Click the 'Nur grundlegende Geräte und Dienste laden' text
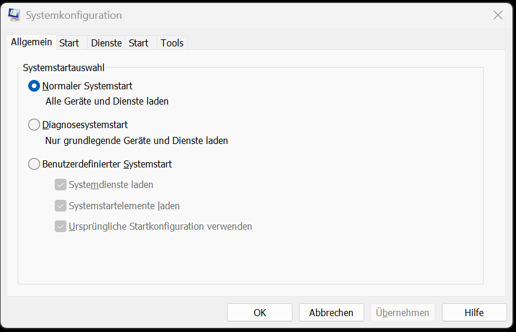Screen dimensions: 516x332 coord(137,140)
